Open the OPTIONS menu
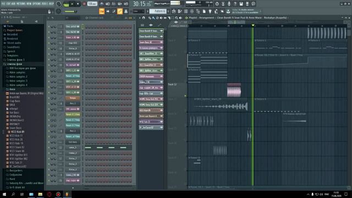This screenshot has height=198, width=352. 37,4
